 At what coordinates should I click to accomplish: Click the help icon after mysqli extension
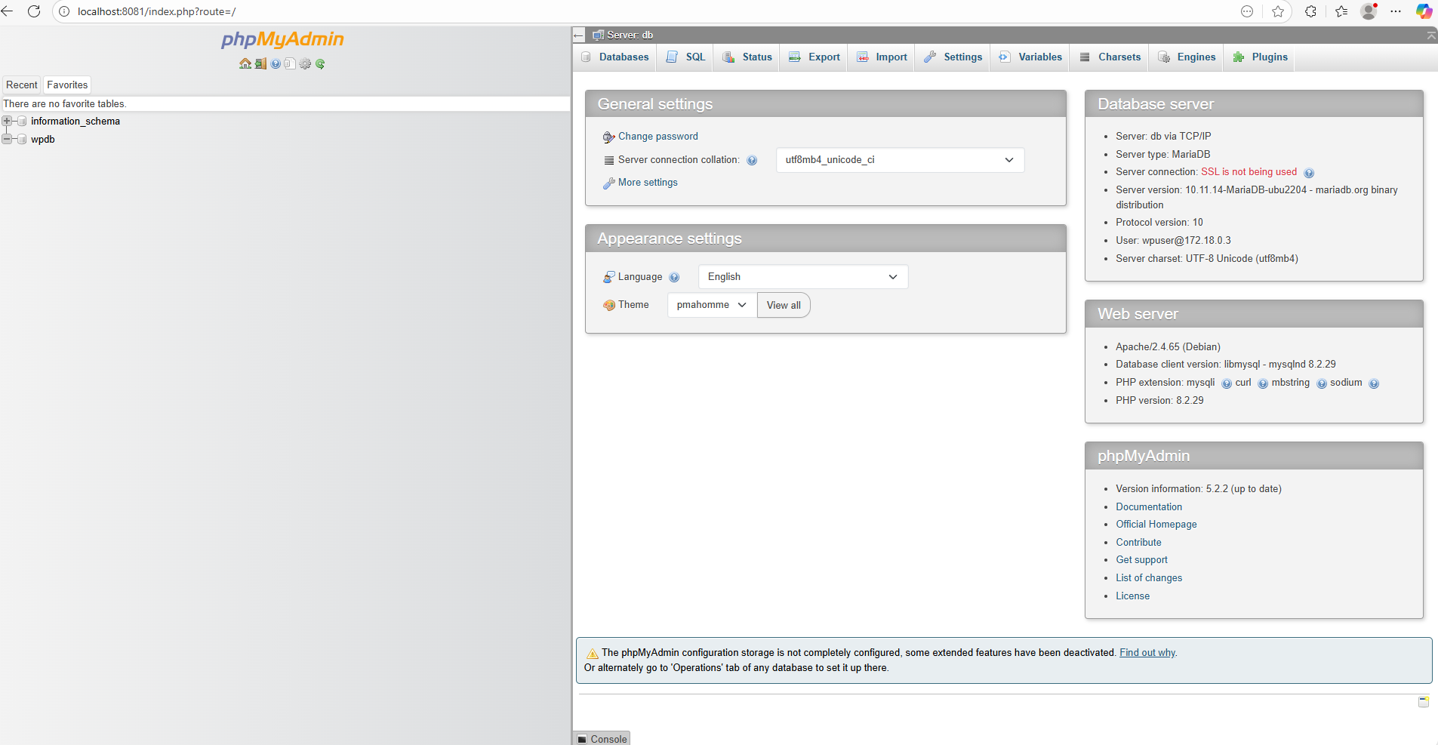point(1227,383)
